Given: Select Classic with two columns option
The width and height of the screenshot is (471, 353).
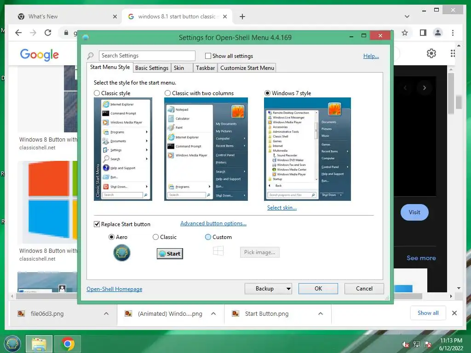Looking at the screenshot, I should 167,93.
